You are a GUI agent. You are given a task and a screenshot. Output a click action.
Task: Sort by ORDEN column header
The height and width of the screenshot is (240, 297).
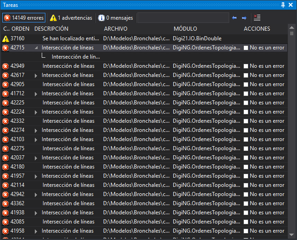tap(21, 29)
